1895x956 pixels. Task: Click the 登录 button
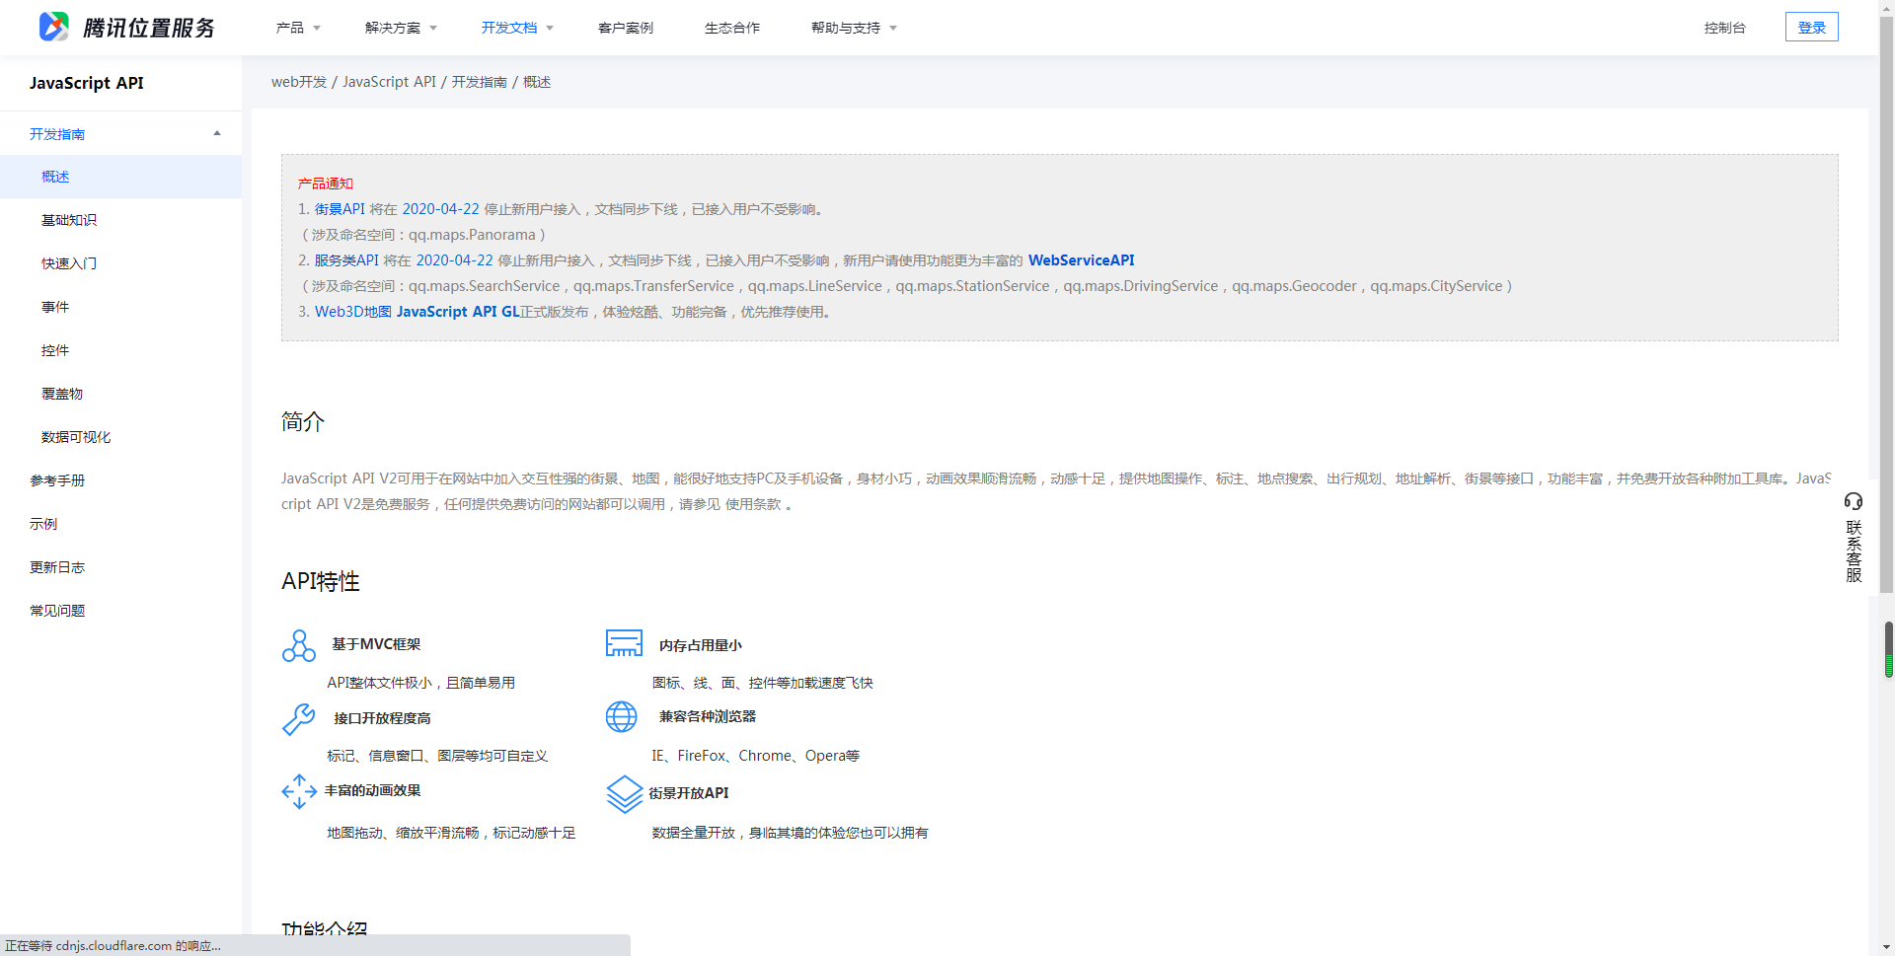click(1811, 27)
